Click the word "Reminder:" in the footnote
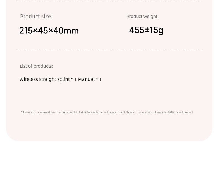Screen dimensions: 218x169 point(28,112)
